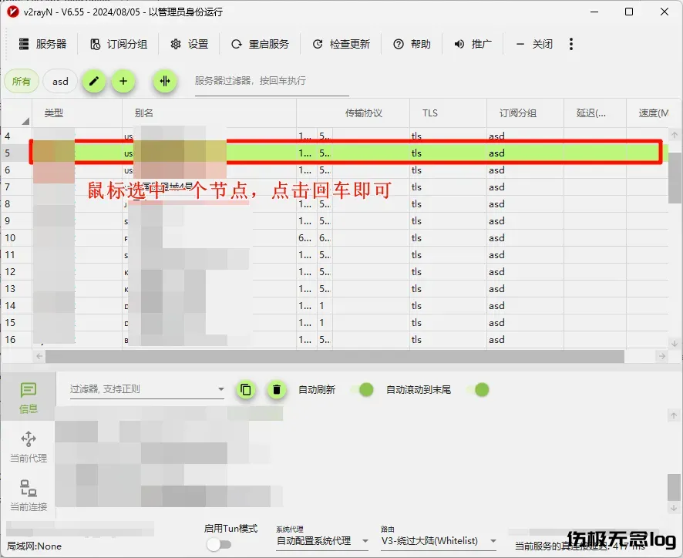Open the 系统代理 dropdown

322,541
